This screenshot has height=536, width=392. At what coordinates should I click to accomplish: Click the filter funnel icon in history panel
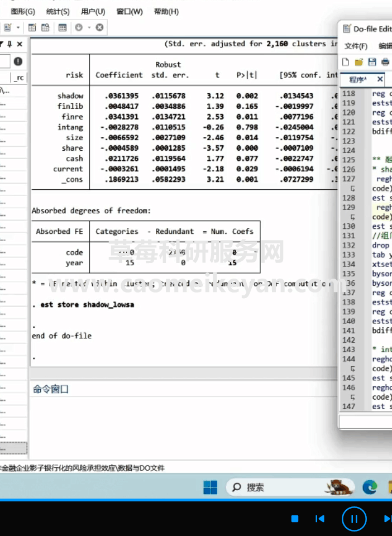(x=1, y=44)
